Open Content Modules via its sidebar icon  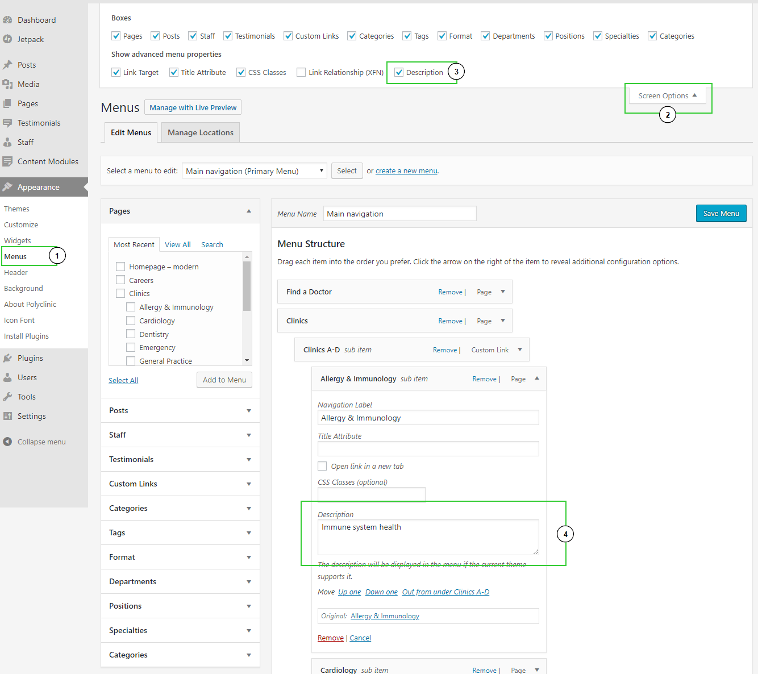pyautogui.click(x=8, y=161)
